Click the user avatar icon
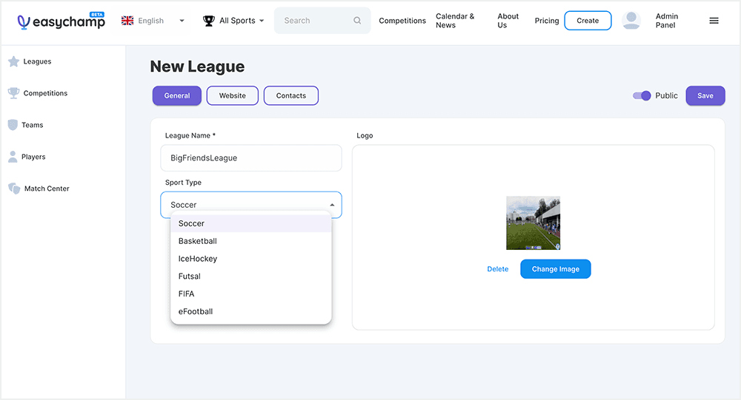The width and height of the screenshot is (741, 400). click(631, 21)
